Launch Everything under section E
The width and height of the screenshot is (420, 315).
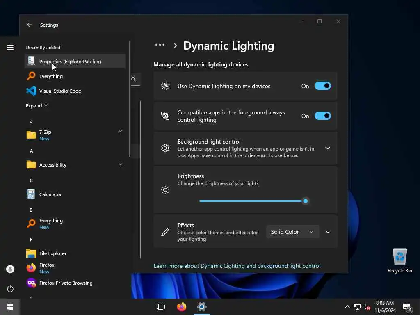[x=75, y=224]
